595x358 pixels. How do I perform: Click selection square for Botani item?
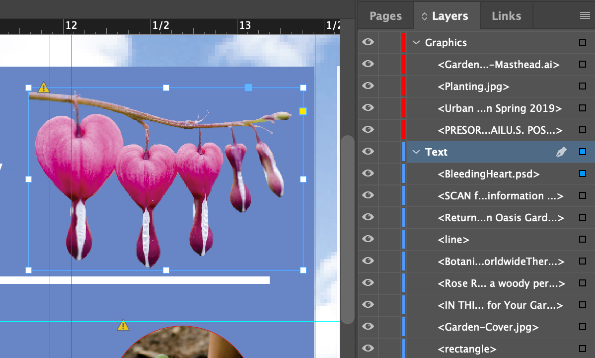pos(583,261)
